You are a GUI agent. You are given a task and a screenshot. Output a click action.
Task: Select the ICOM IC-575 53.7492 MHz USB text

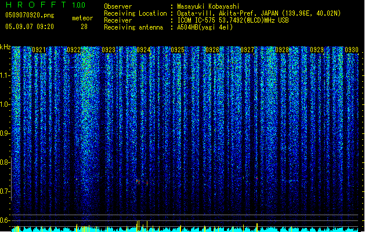233,20
